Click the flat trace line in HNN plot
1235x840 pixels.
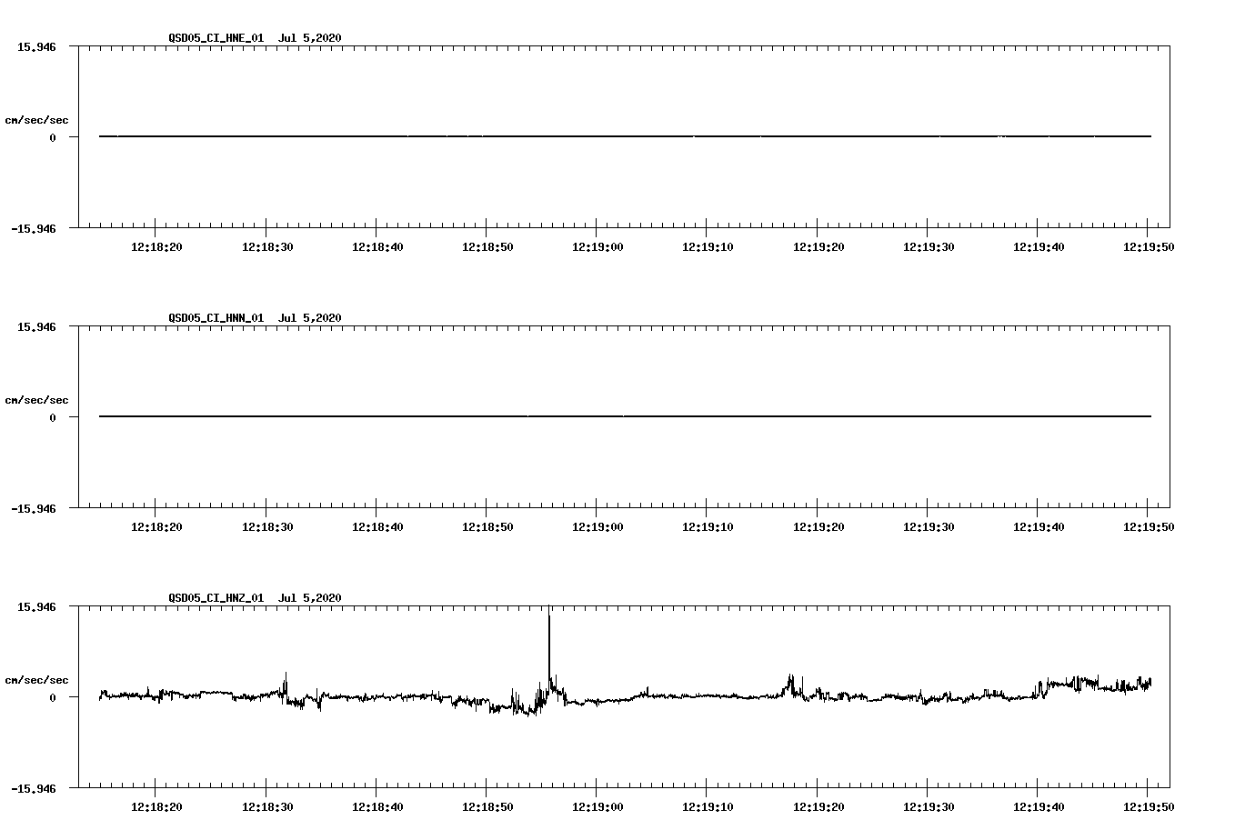pos(625,416)
